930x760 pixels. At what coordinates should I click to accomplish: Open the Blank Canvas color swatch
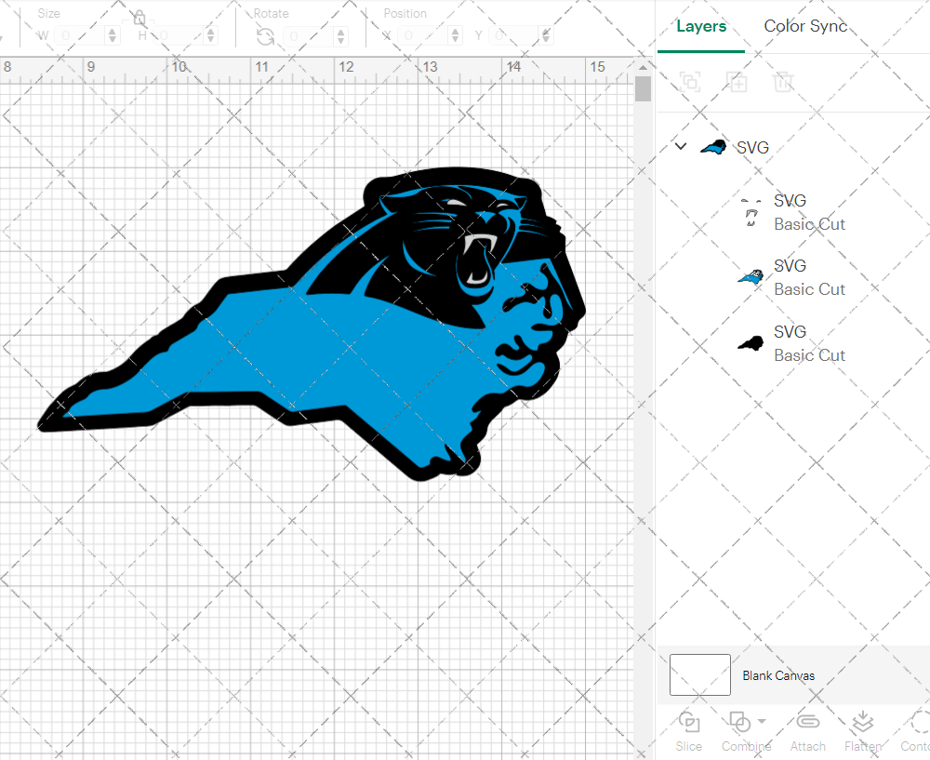[698, 675]
